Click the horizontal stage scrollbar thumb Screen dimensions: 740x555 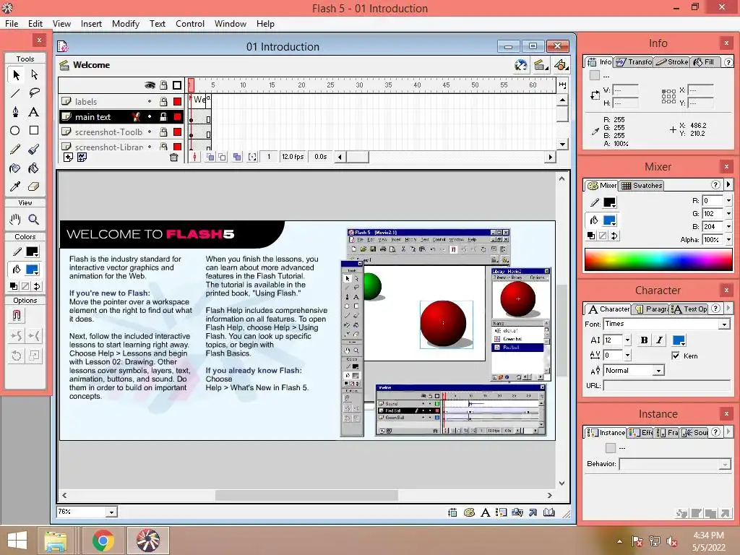click(x=306, y=496)
